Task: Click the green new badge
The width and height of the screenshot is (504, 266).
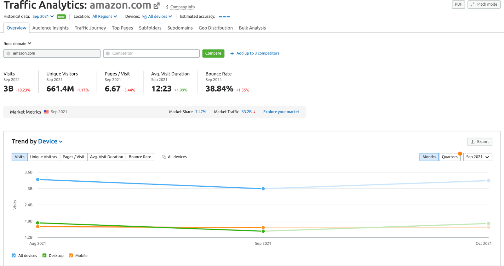Action: pos(61,17)
